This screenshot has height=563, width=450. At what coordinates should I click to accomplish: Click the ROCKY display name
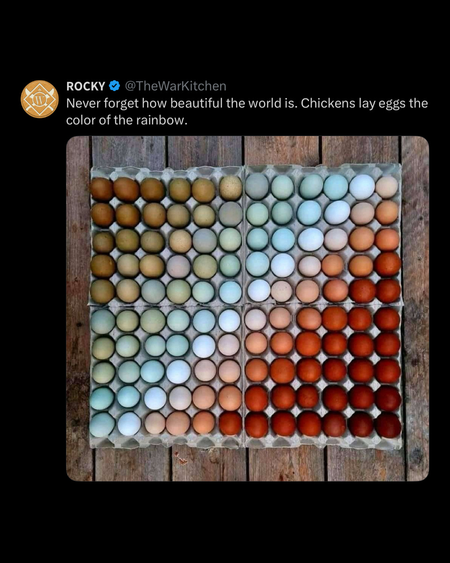(86, 86)
